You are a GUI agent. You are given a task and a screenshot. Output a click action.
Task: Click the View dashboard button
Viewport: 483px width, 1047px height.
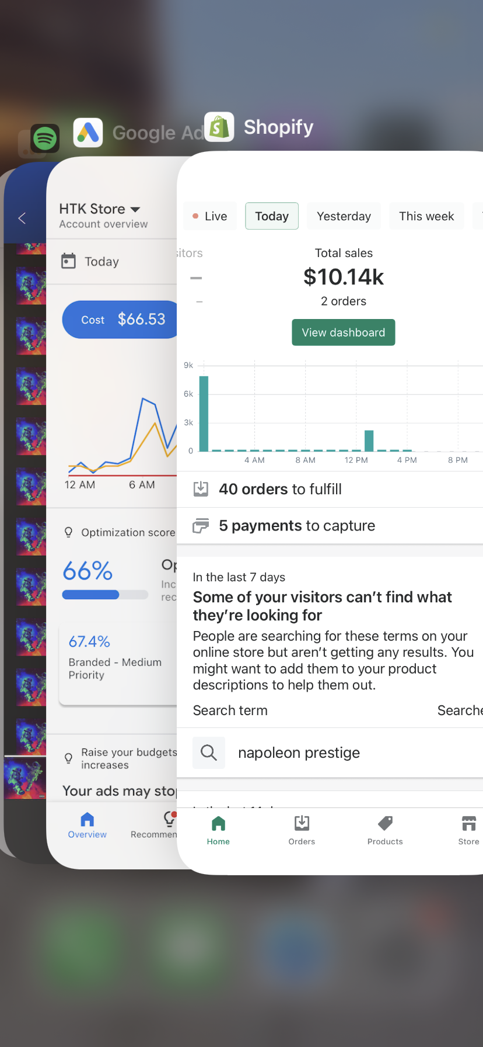coord(344,332)
